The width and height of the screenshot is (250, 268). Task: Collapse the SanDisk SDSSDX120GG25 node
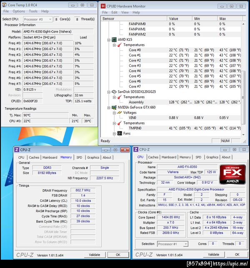click(109, 92)
